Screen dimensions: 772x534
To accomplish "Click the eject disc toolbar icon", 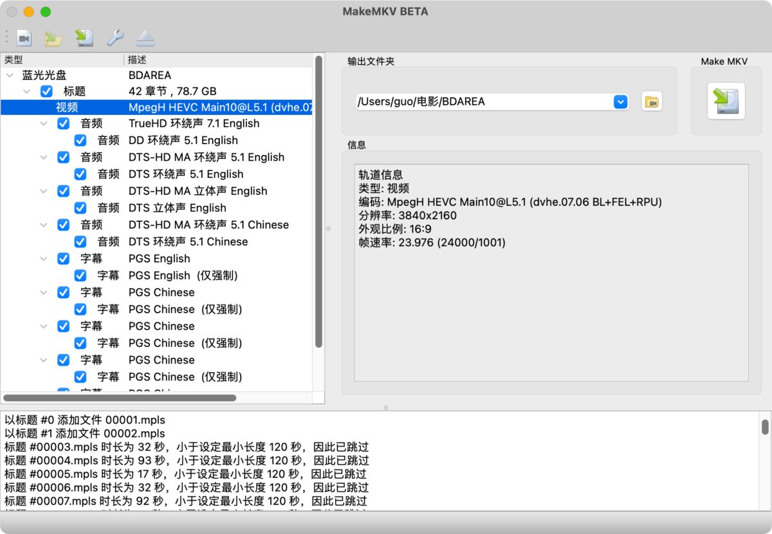I will [x=145, y=38].
